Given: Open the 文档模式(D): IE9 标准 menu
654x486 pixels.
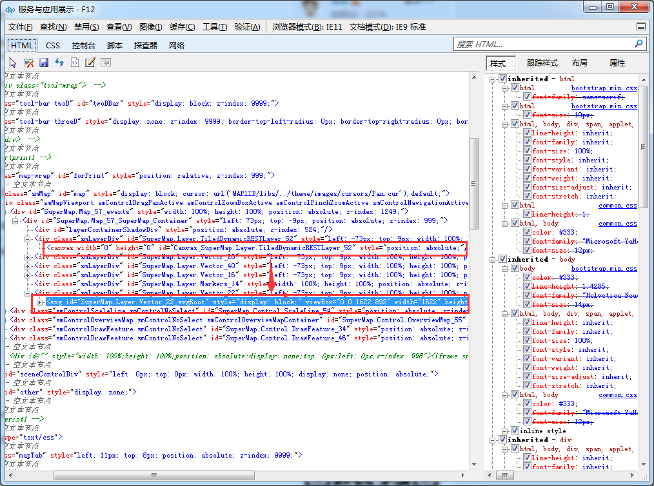Looking at the screenshot, I should click(x=388, y=27).
